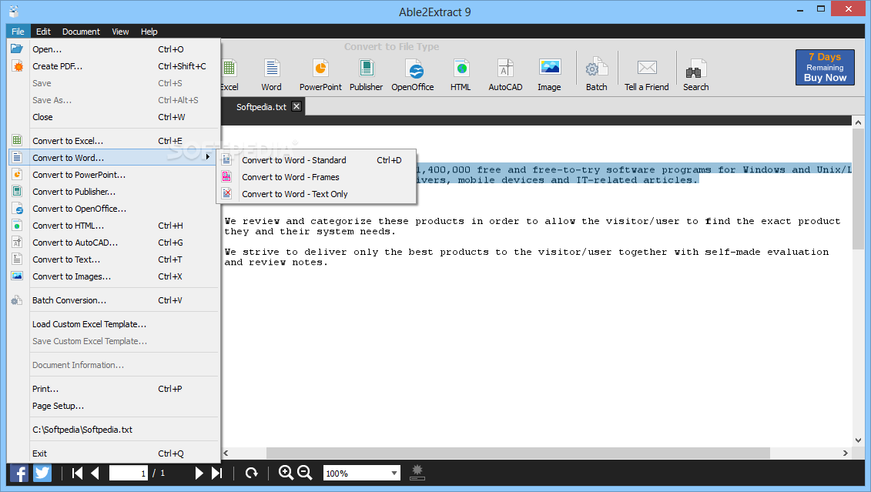Open the Help menu
Viewport: 871px width, 492px height.
(149, 32)
